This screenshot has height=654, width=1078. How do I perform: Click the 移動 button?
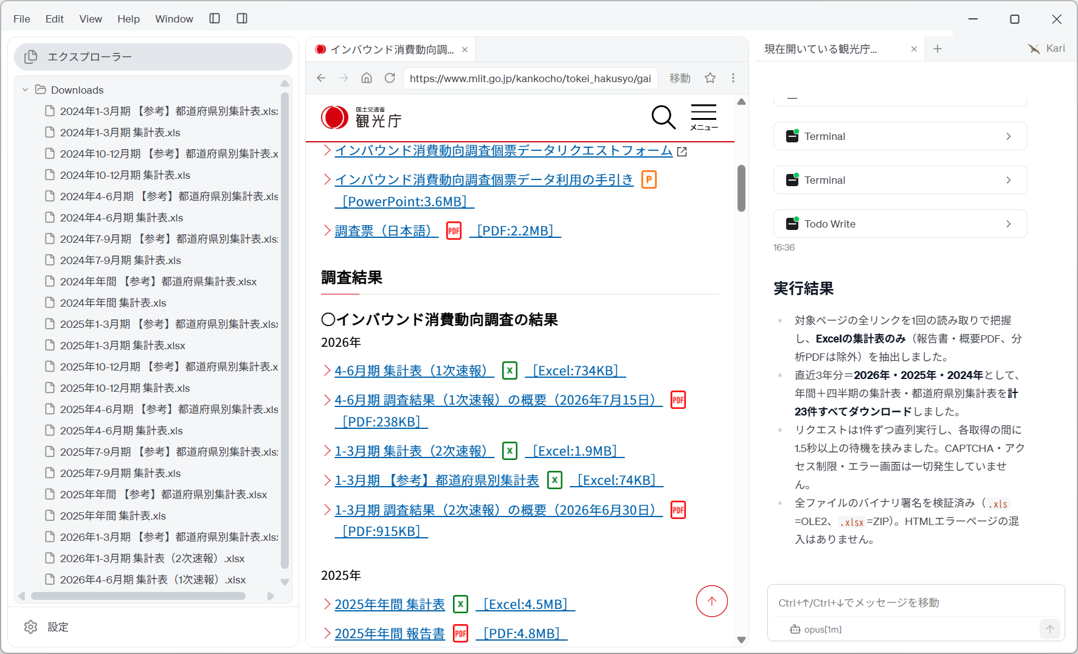pyautogui.click(x=680, y=78)
